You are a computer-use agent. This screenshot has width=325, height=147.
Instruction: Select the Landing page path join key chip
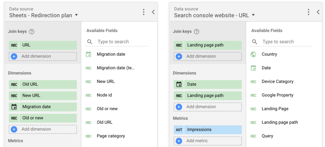(x=208, y=45)
